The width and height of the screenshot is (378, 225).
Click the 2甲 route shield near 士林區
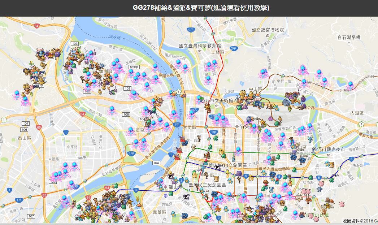(234, 48)
